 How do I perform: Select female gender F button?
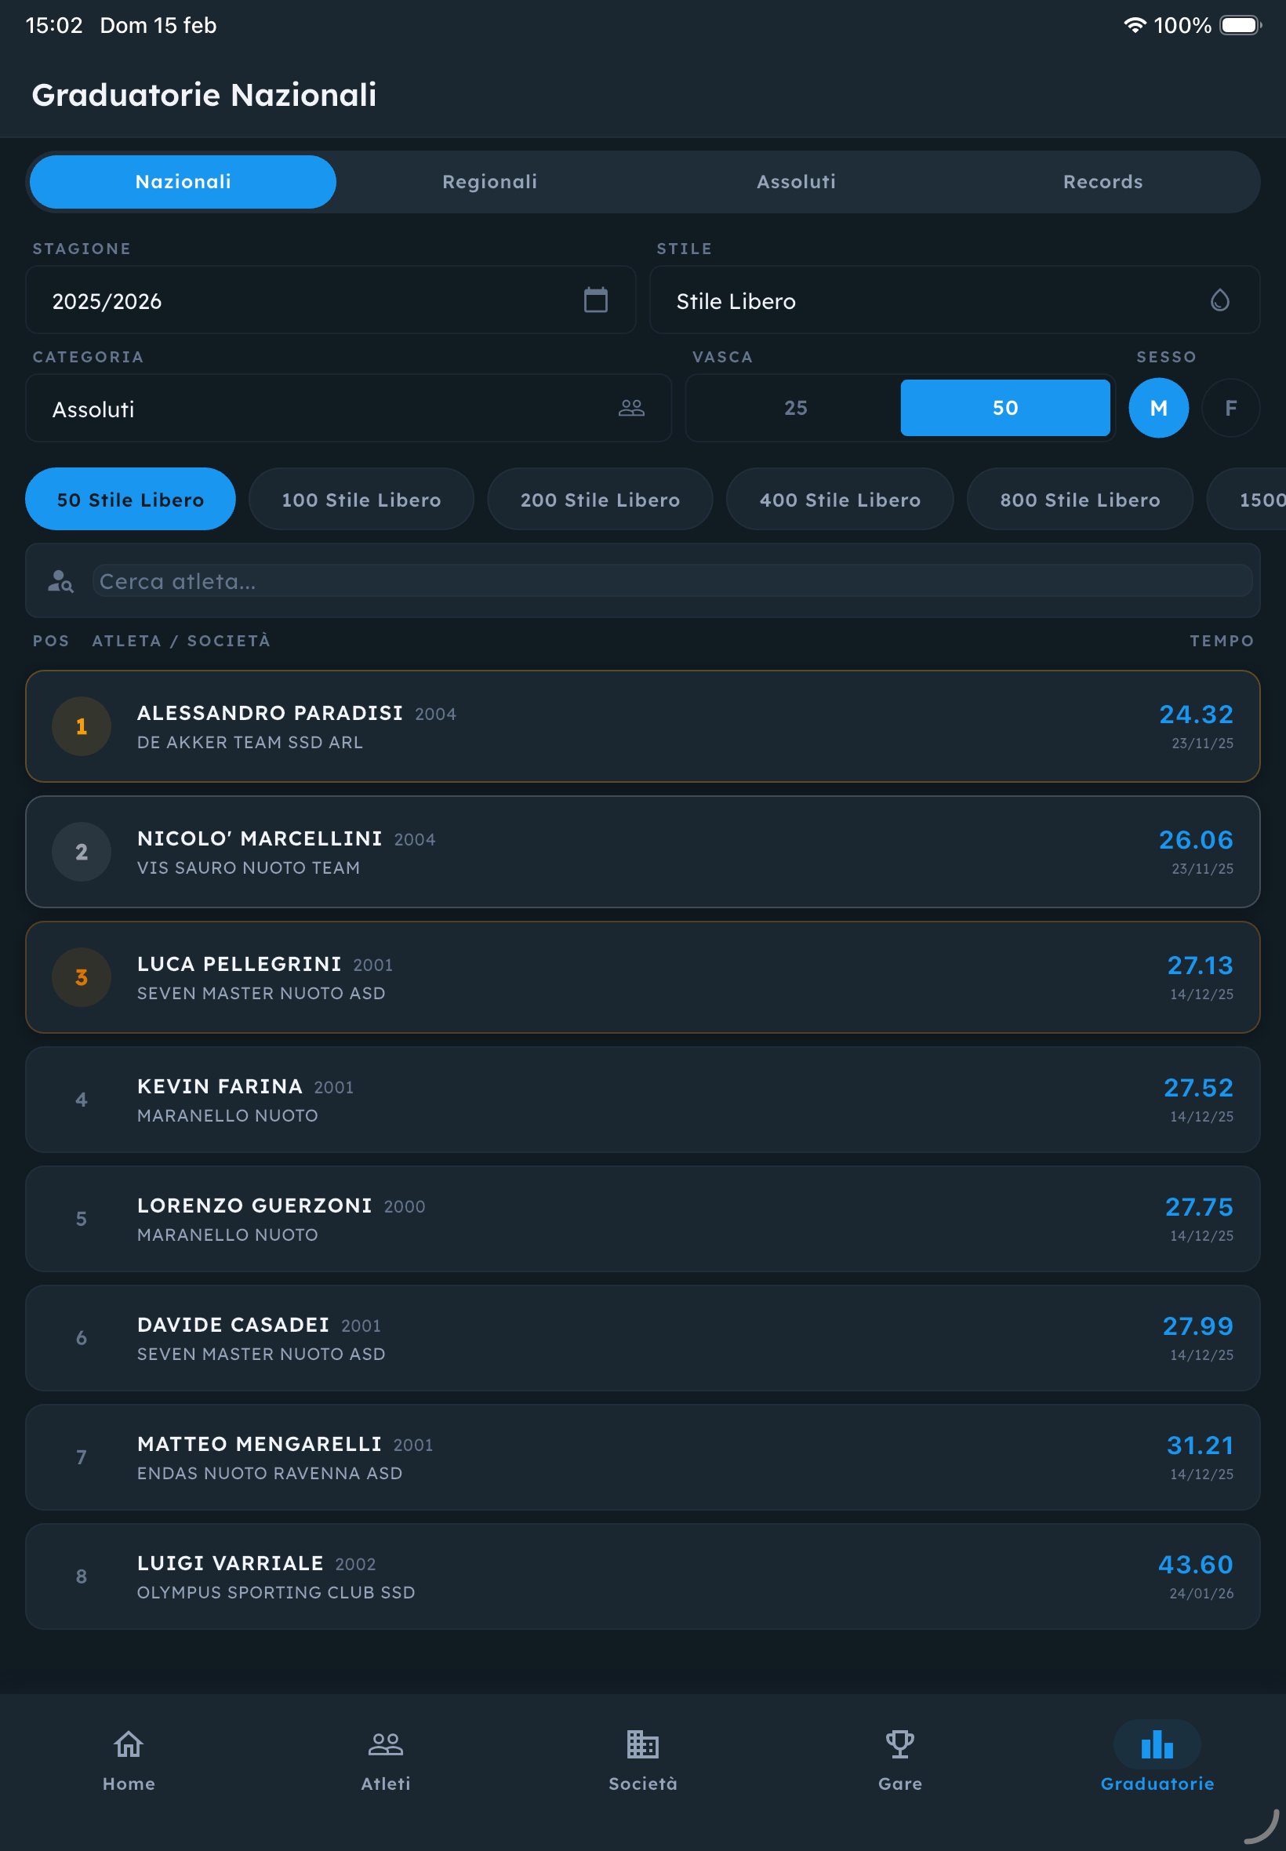(x=1230, y=408)
